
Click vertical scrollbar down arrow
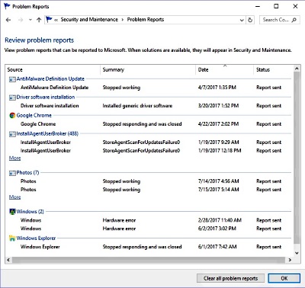point(297,253)
